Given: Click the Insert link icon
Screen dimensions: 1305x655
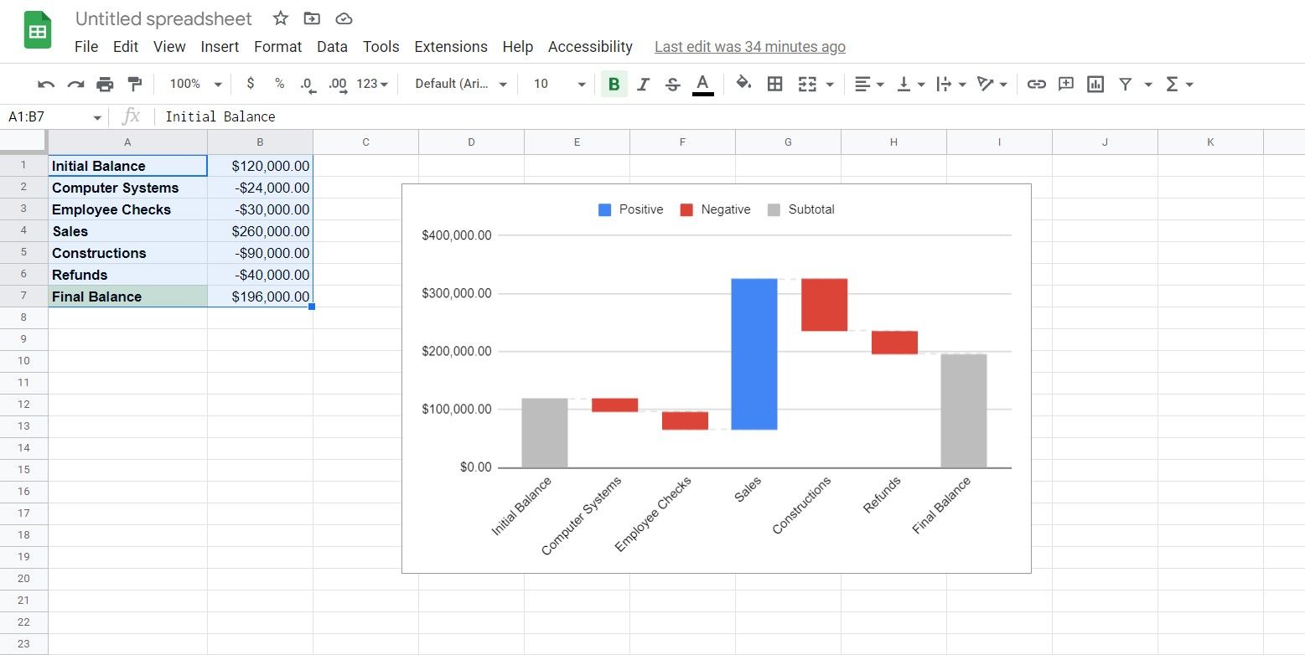Looking at the screenshot, I should (x=1037, y=84).
